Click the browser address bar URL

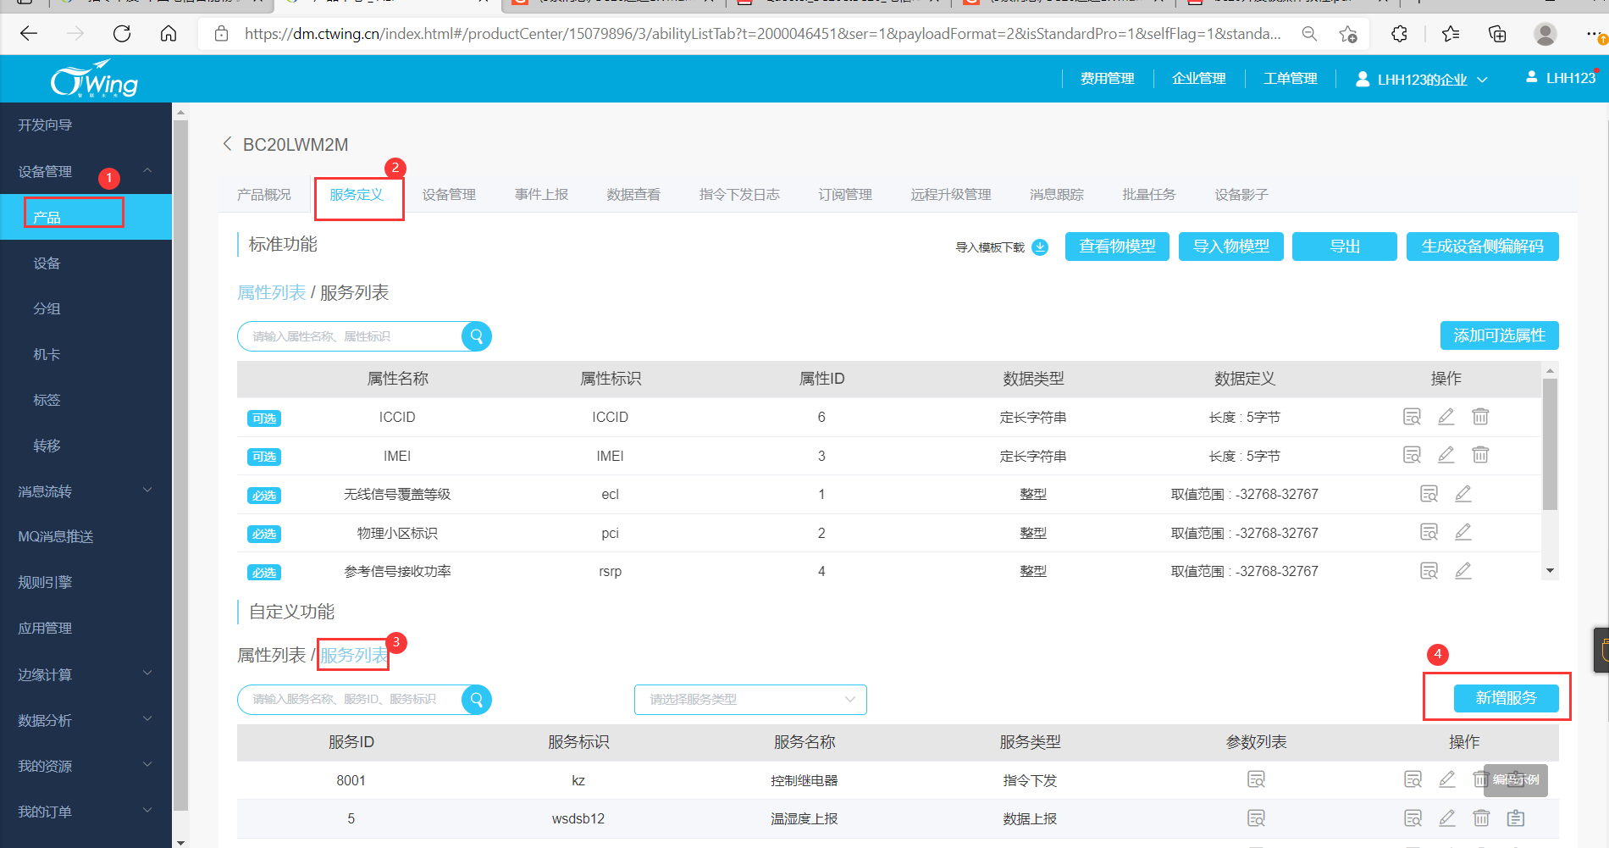tap(762, 34)
